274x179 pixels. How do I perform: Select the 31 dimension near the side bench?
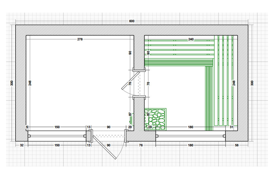(231, 127)
